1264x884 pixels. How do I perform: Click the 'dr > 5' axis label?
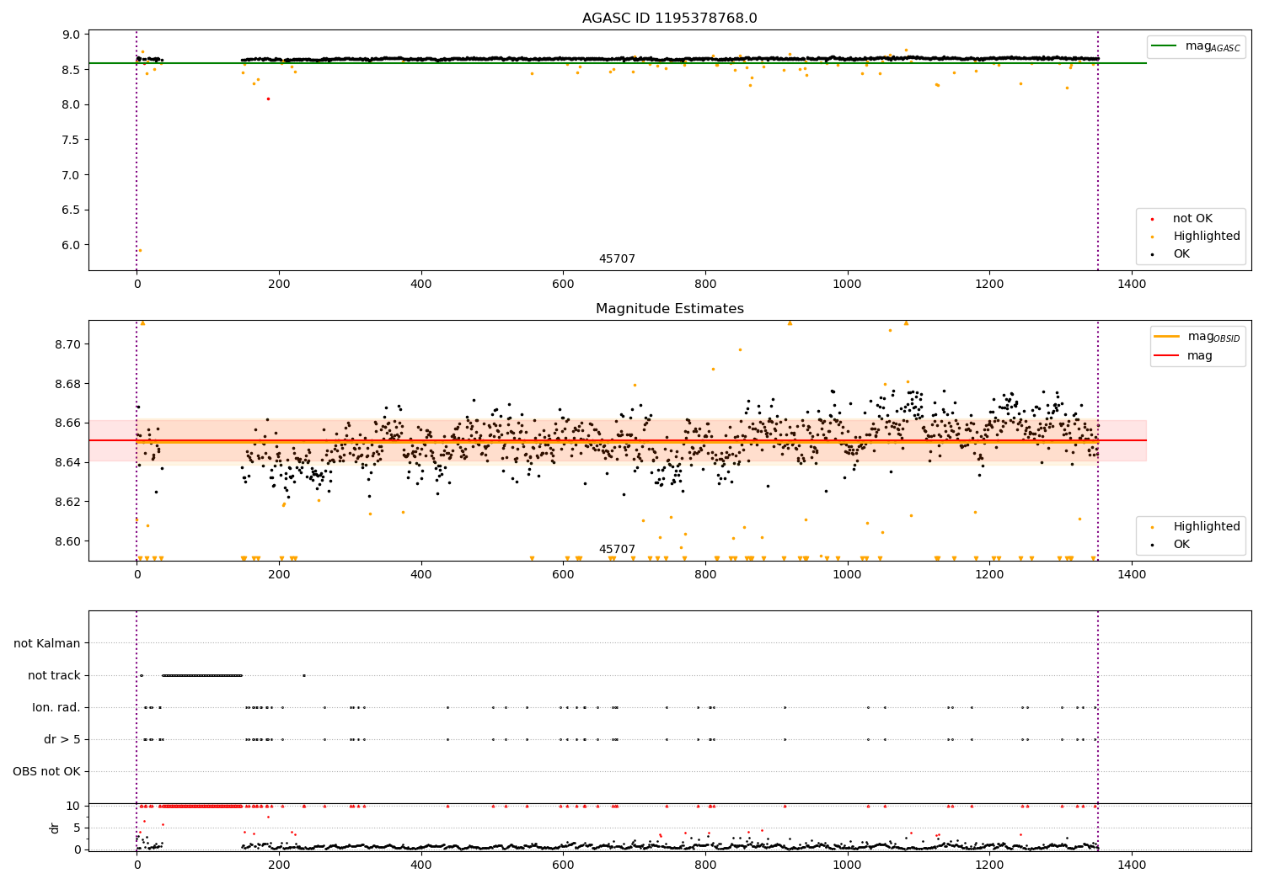click(x=62, y=740)
